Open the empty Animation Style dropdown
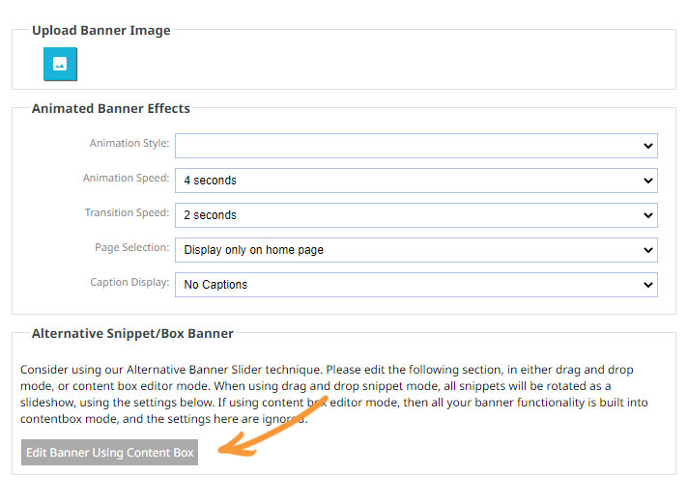 pyautogui.click(x=415, y=146)
